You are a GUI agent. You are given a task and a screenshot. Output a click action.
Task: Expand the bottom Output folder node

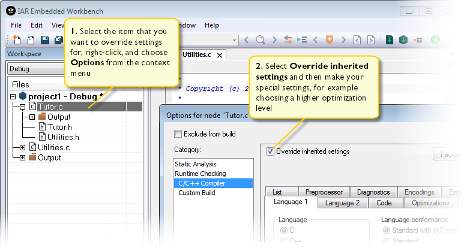click(x=22, y=158)
